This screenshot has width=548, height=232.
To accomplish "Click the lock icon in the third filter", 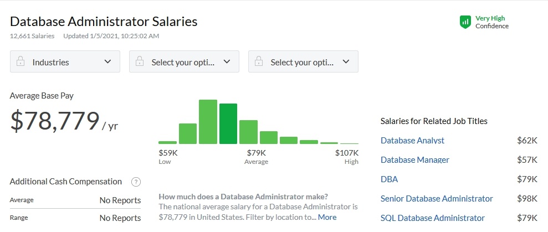I will point(259,62).
